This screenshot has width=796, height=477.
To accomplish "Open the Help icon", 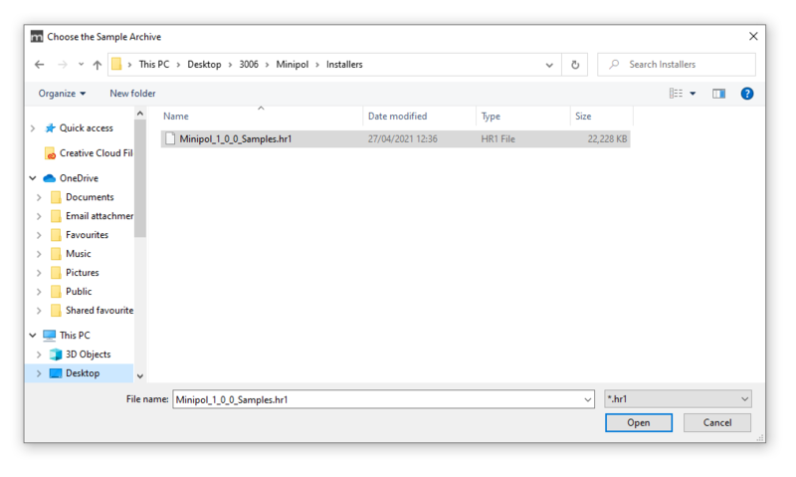I will [747, 94].
